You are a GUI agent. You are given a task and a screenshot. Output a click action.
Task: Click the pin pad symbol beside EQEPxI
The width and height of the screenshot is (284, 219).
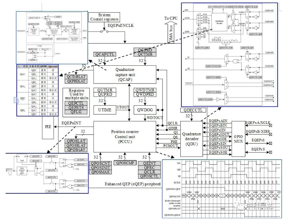[x=270, y=143]
